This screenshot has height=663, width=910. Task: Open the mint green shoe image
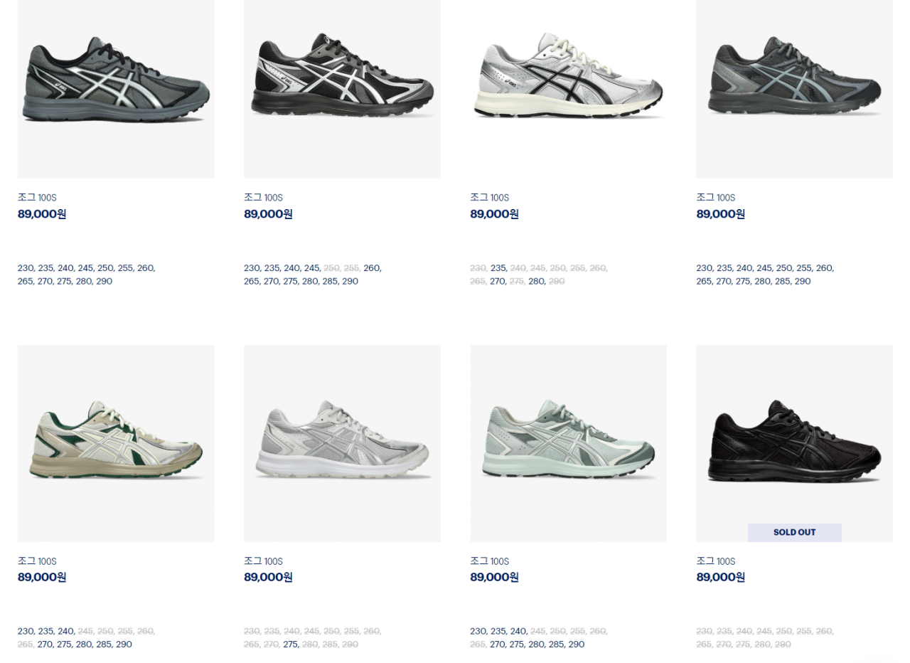coord(568,443)
